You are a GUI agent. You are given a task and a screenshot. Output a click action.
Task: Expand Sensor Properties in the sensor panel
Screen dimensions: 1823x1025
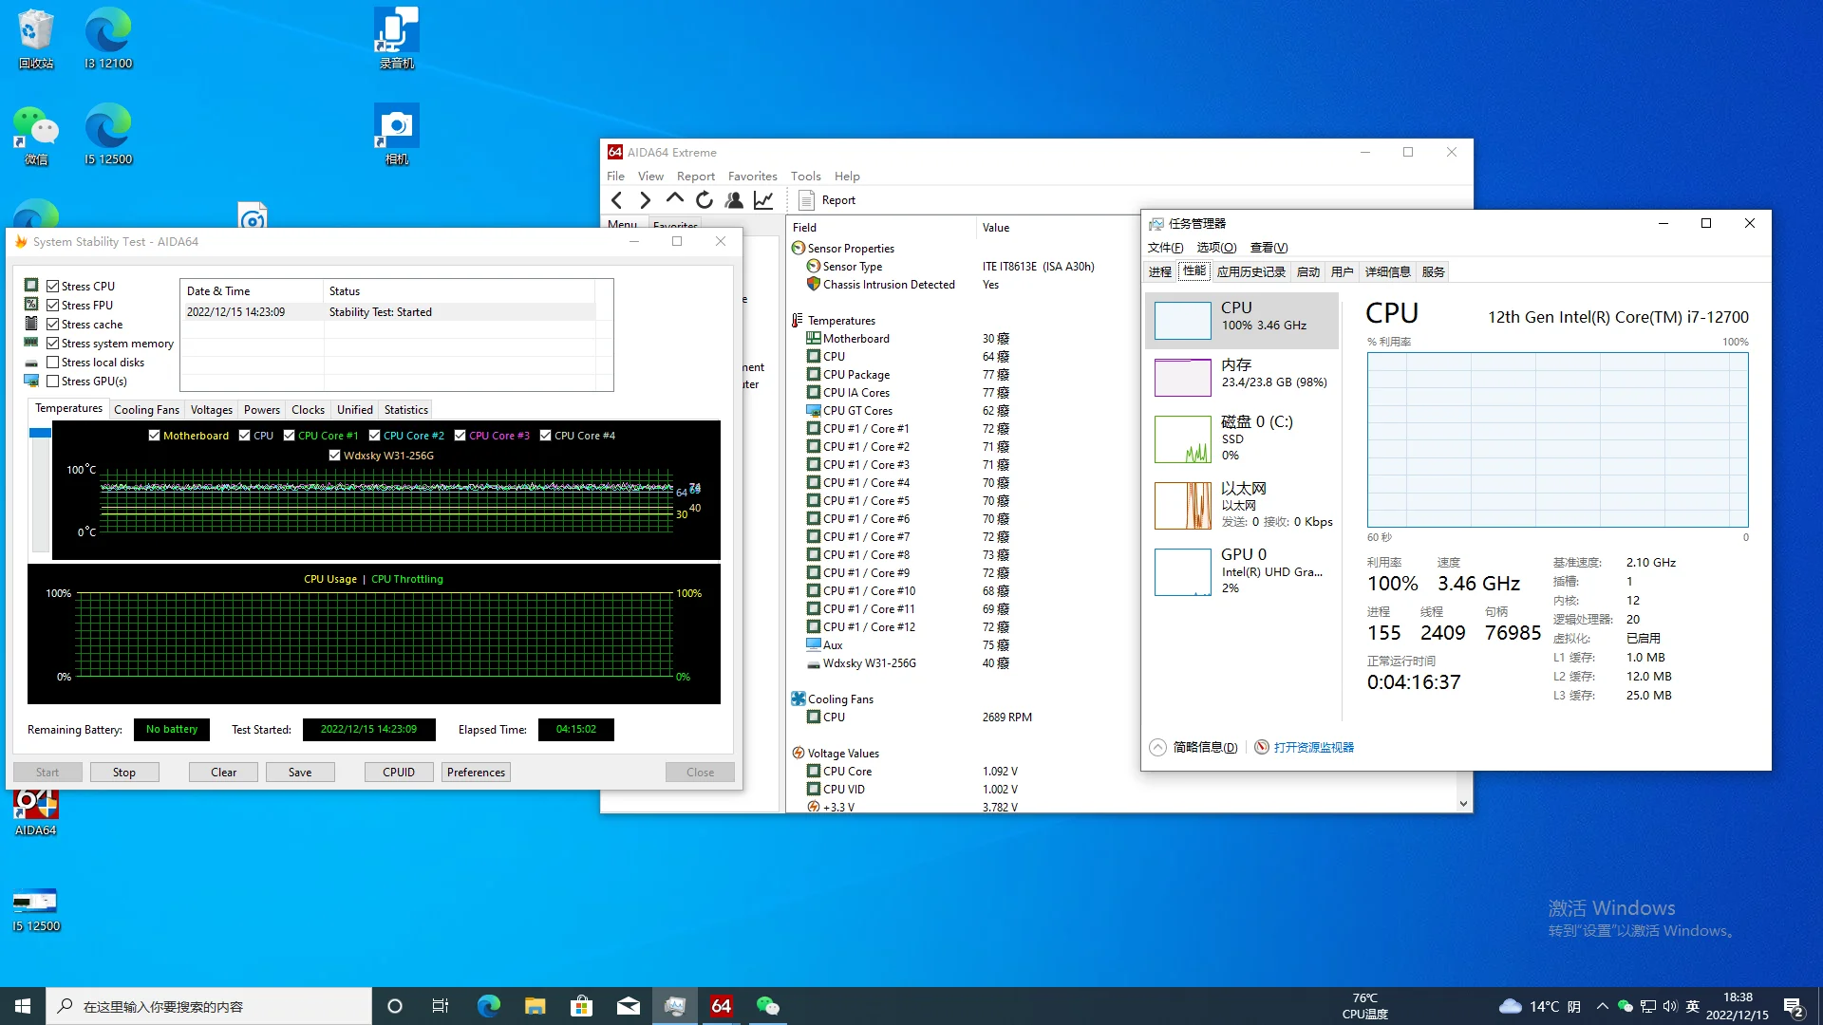click(x=797, y=248)
